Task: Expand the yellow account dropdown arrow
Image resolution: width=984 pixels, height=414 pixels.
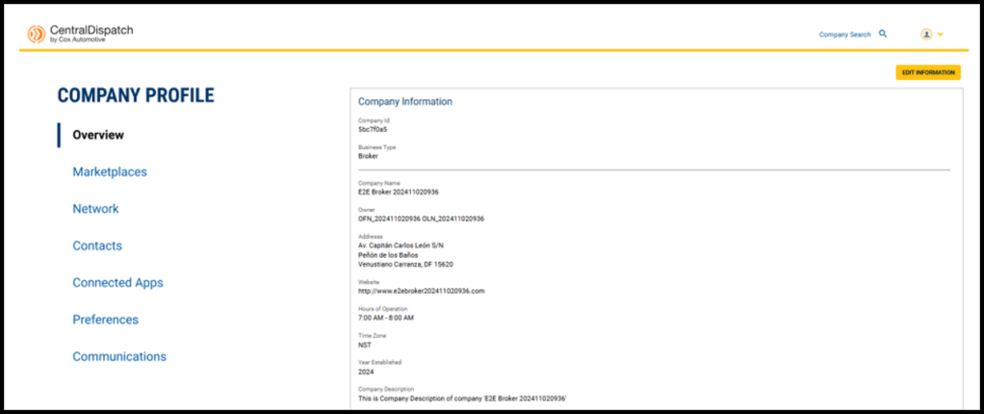Action: (x=941, y=35)
